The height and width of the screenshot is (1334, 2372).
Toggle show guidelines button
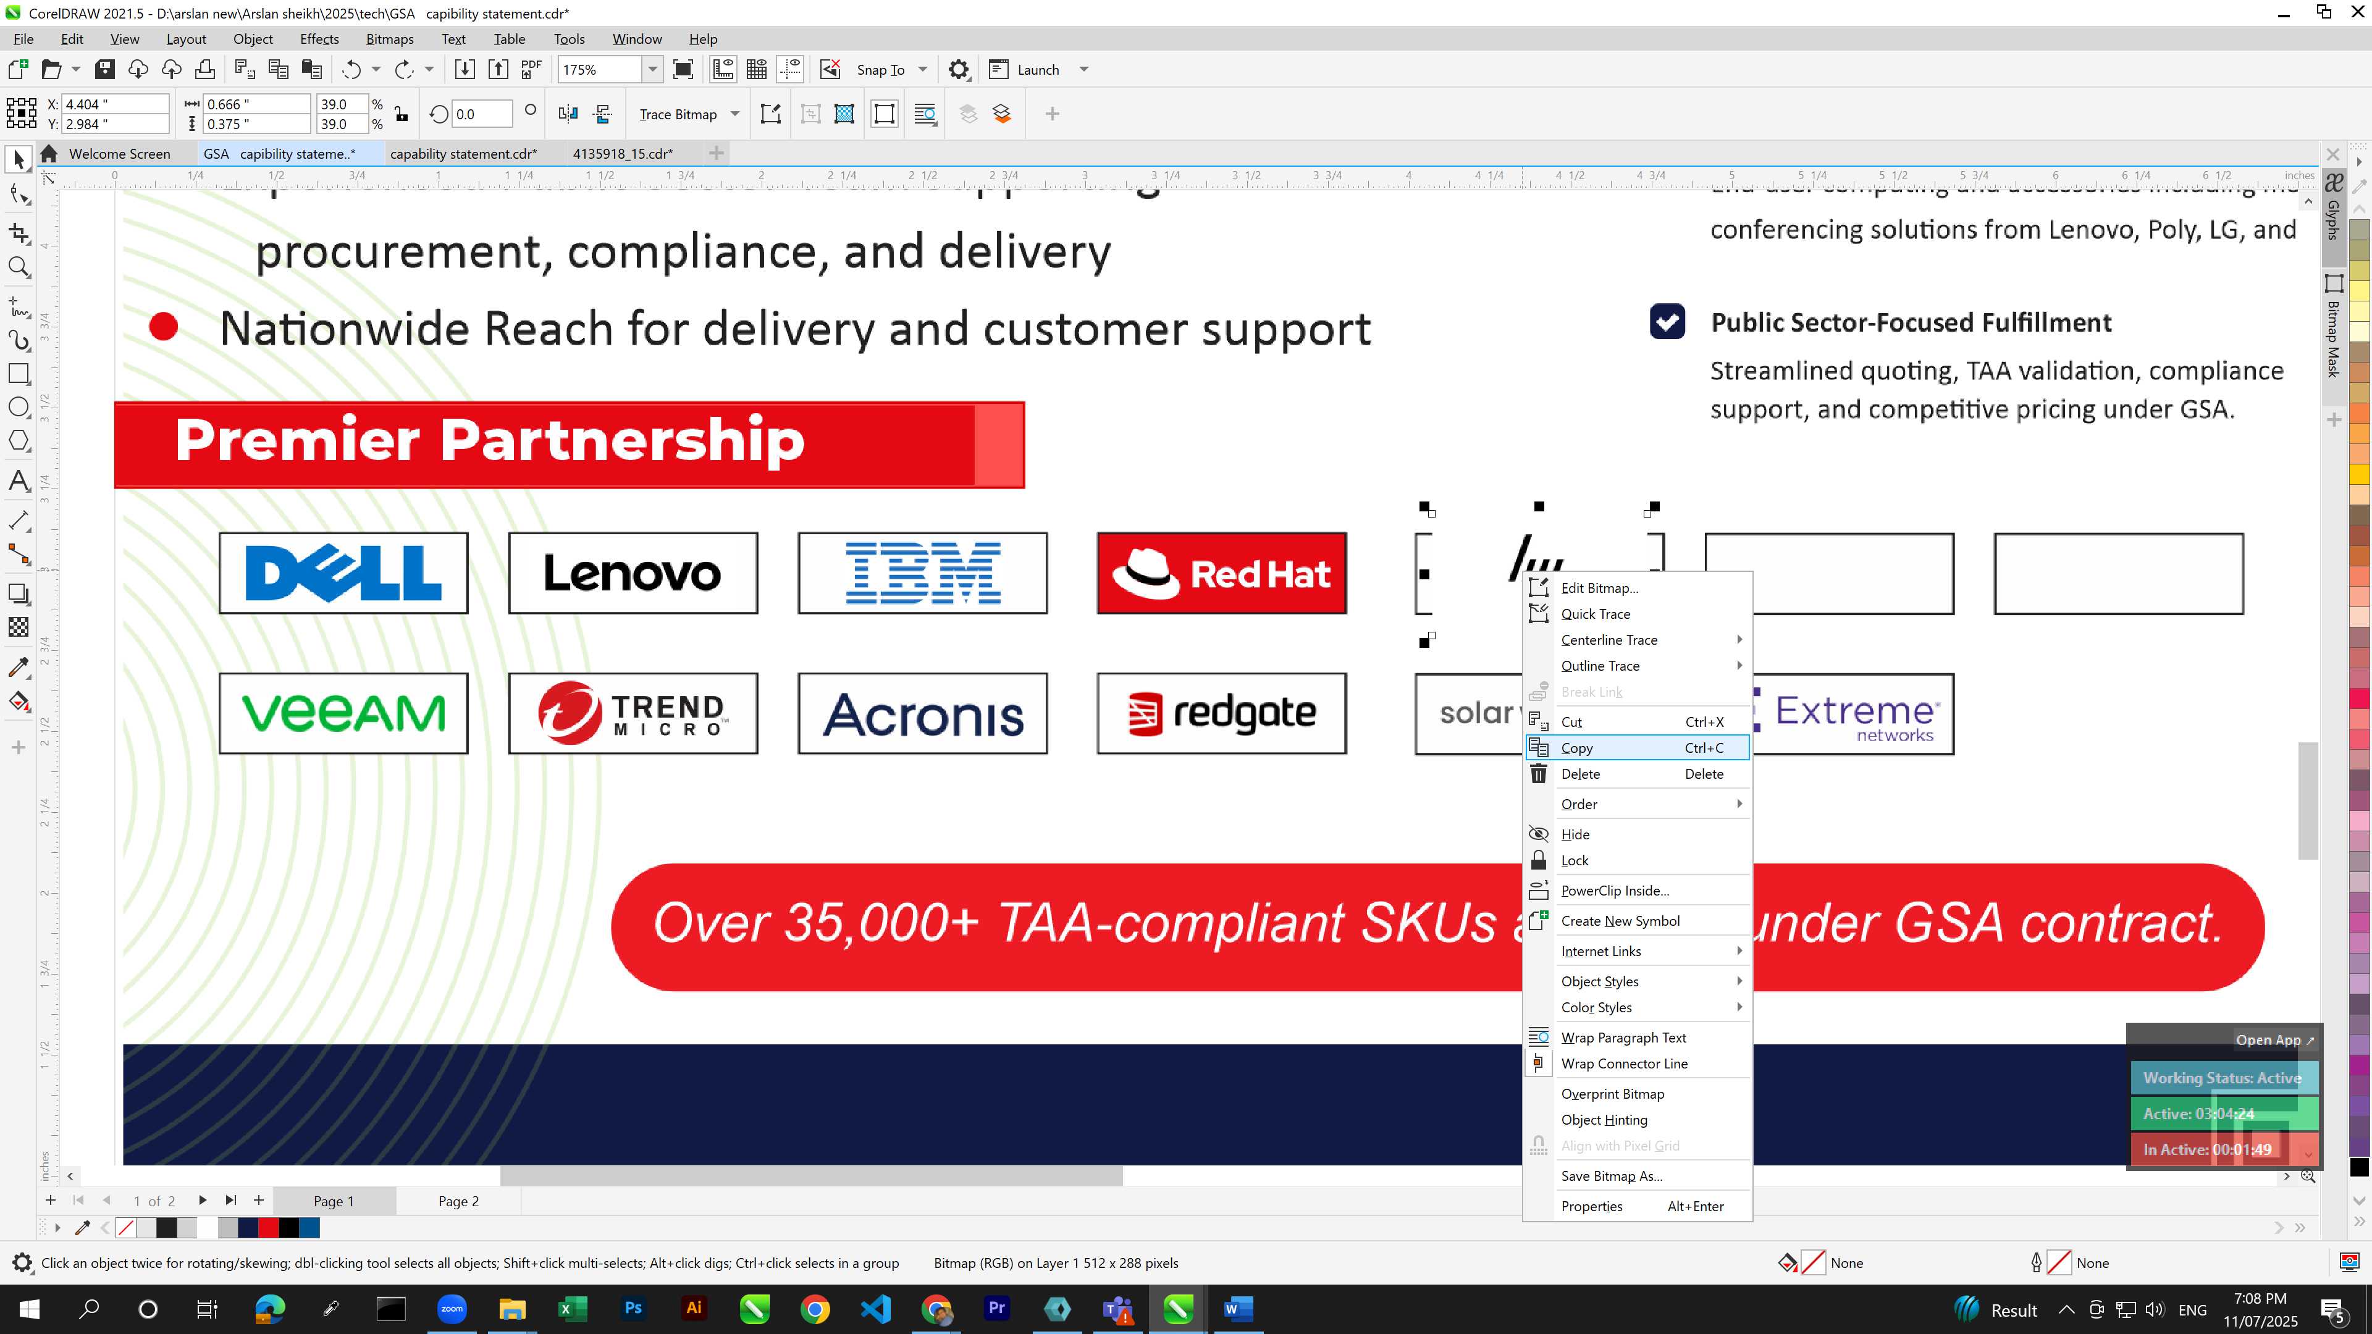pos(790,69)
